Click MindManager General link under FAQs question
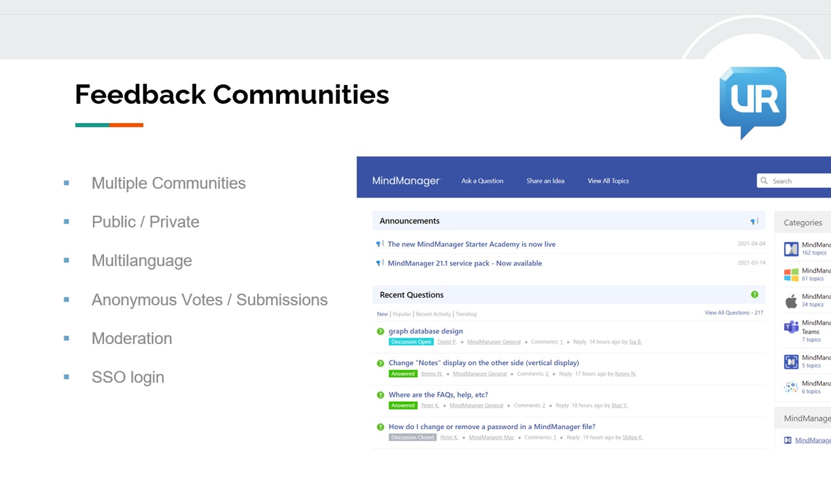831x497 pixels. point(476,405)
